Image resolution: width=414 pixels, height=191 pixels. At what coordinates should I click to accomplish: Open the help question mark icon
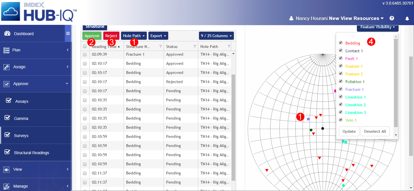point(392,18)
